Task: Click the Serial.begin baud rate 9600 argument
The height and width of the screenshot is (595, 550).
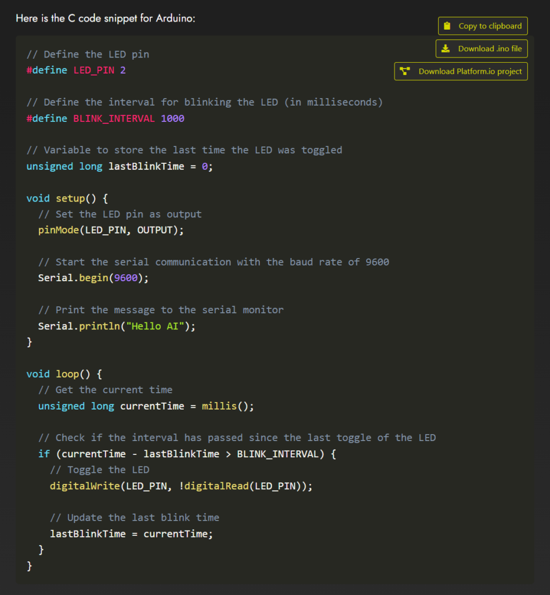Action: pyautogui.click(x=126, y=278)
